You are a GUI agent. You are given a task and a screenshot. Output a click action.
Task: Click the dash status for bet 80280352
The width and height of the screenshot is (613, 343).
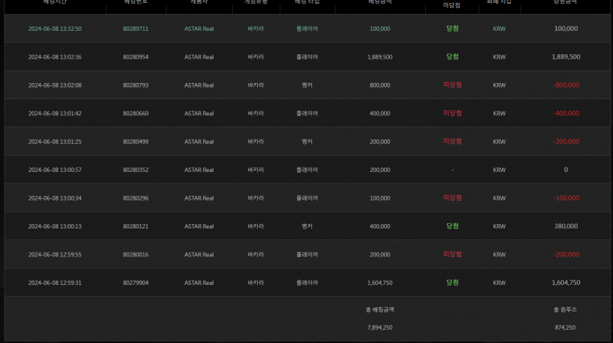(452, 170)
